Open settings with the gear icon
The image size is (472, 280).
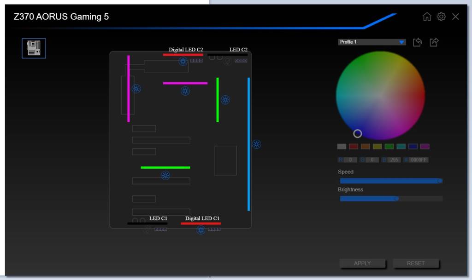coord(441,17)
